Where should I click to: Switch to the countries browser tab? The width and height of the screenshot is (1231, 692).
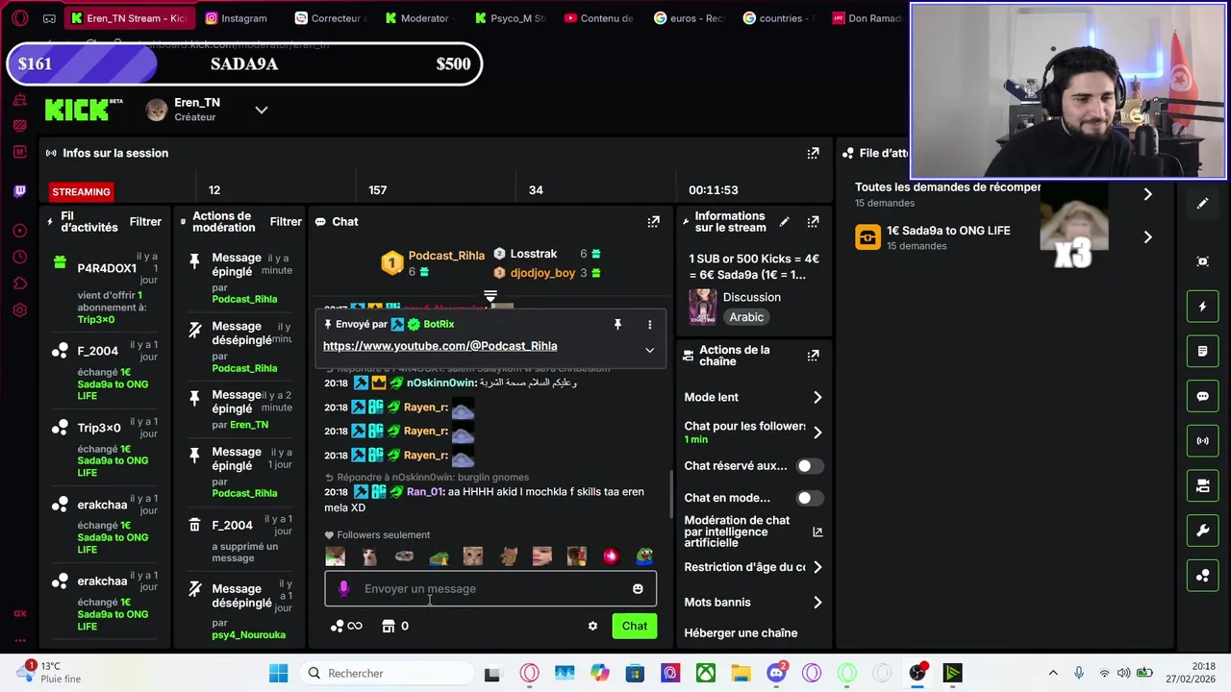778,18
